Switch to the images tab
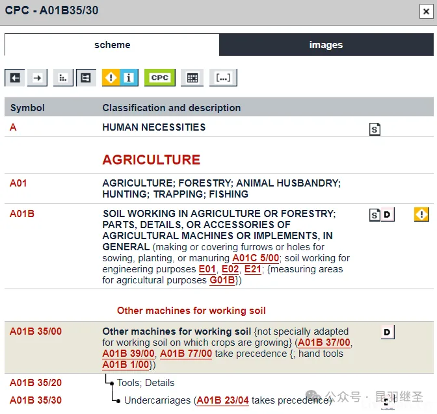The width and height of the screenshot is (437, 414). coord(326,45)
